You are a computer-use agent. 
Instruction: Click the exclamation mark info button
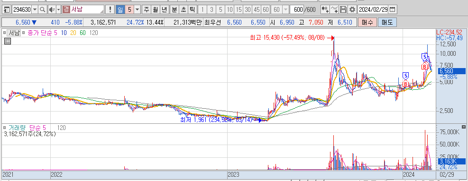pyautogui.click(x=110, y=9)
